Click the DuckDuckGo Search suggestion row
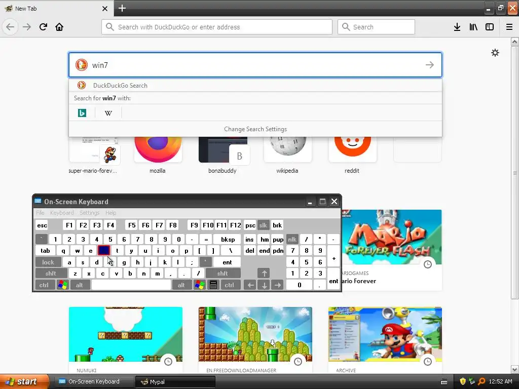 click(x=255, y=85)
